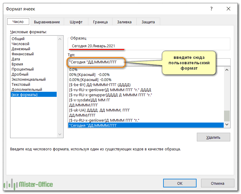Select Общий from the formats list

tap(18, 39)
